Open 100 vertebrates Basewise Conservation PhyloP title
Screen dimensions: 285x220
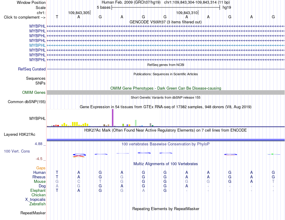click(166, 144)
